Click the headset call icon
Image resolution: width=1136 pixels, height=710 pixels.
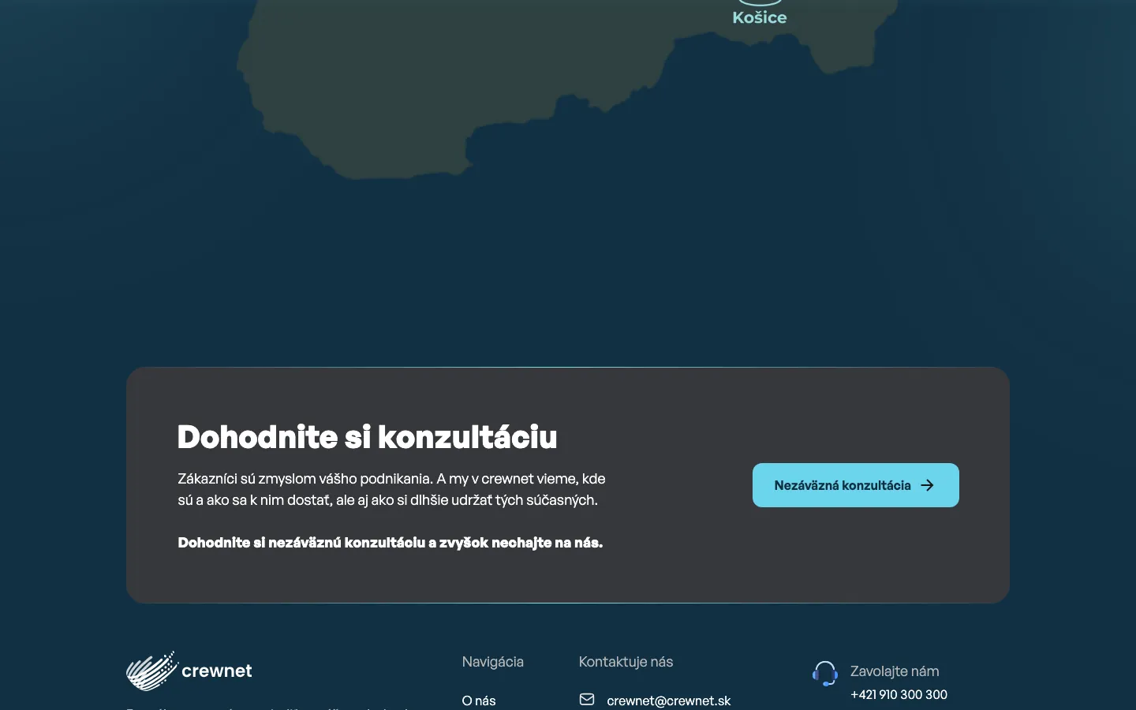[x=825, y=674]
